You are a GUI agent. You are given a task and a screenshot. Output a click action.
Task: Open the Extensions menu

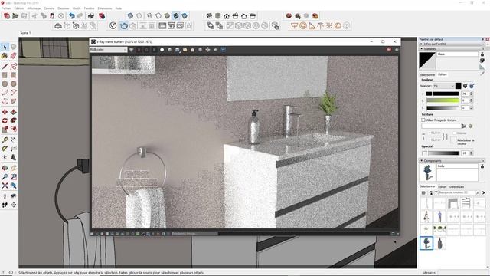tap(105, 8)
